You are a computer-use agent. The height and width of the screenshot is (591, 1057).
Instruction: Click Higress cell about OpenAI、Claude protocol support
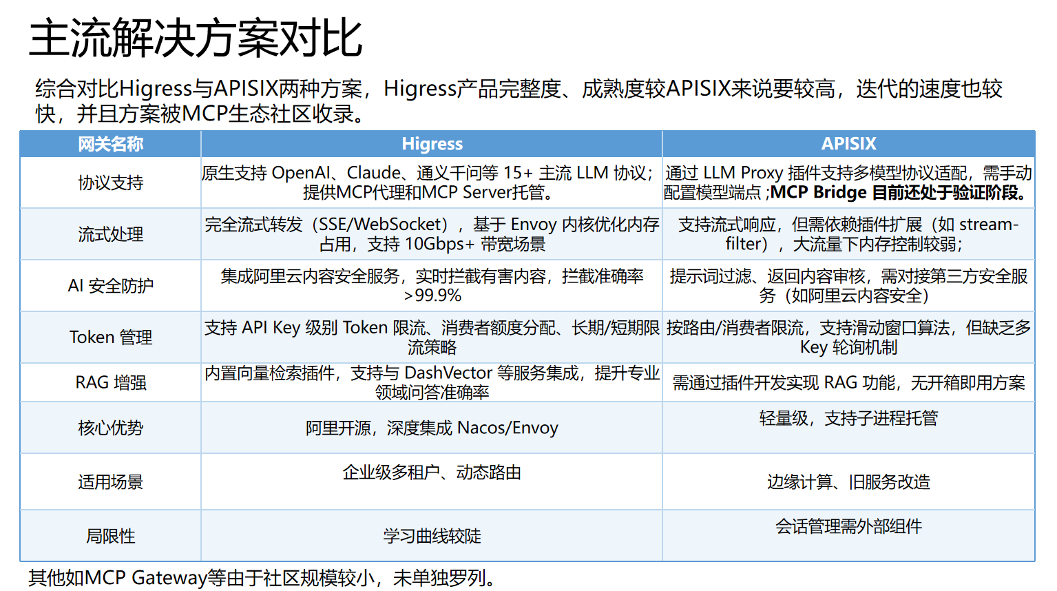pyautogui.click(x=432, y=183)
